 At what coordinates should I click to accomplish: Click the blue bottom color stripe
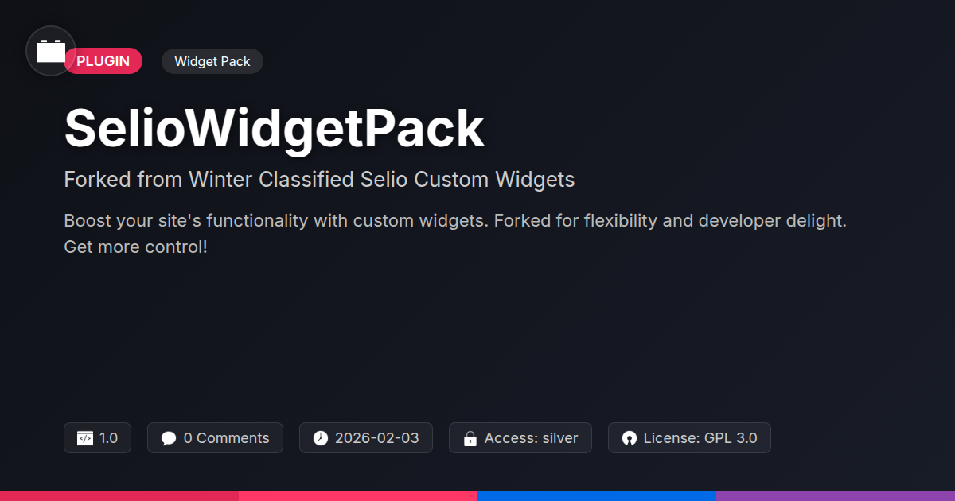coord(597,496)
